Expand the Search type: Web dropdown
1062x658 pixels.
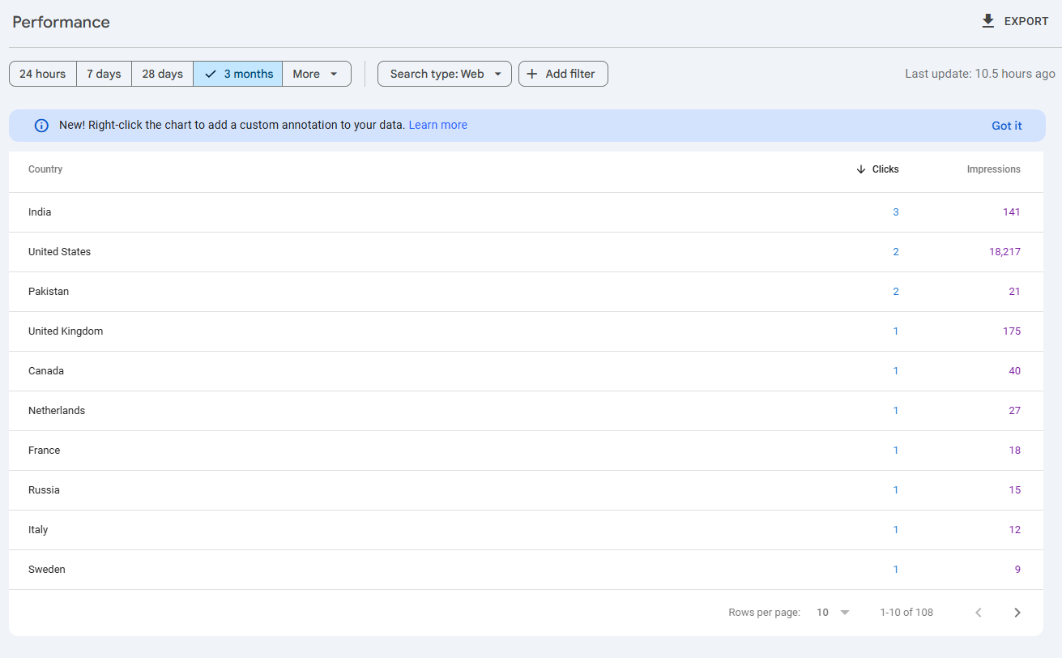coord(445,74)
